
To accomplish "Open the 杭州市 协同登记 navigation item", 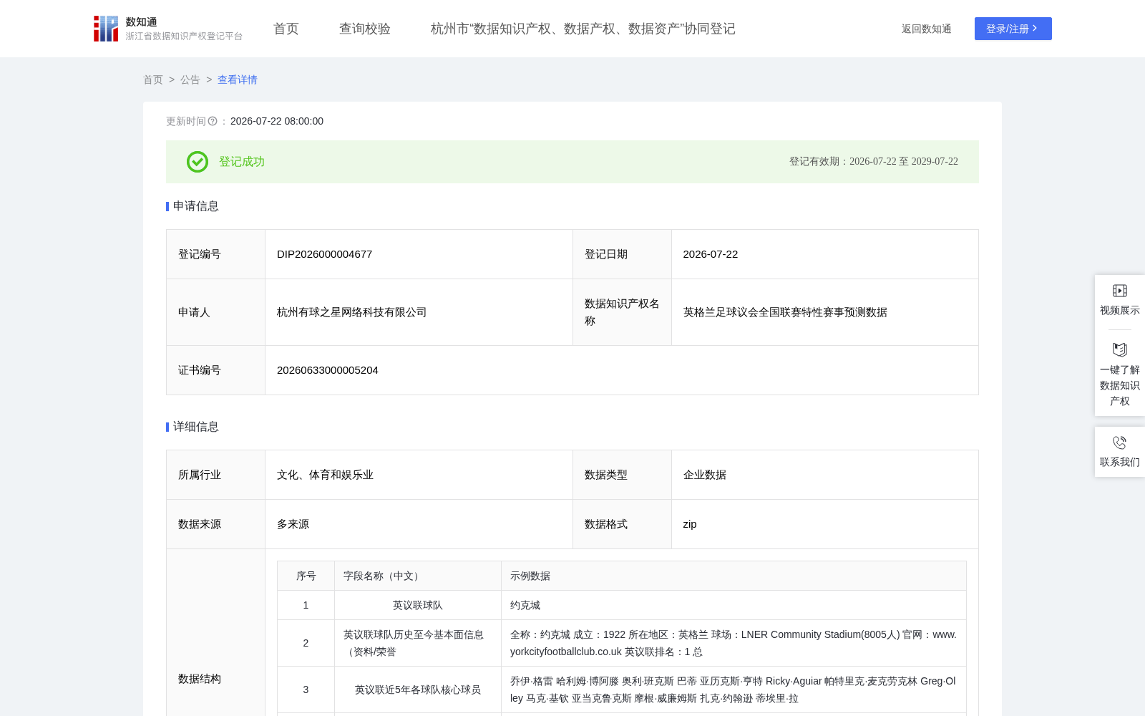I will (x=583, y=29).
